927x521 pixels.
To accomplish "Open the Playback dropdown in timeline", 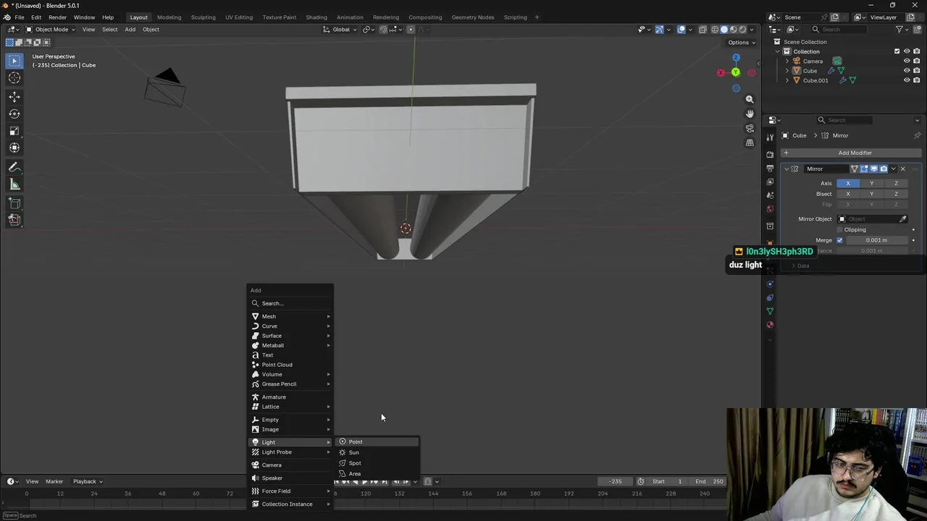I will pyautogui.click(x=88, y=481).
